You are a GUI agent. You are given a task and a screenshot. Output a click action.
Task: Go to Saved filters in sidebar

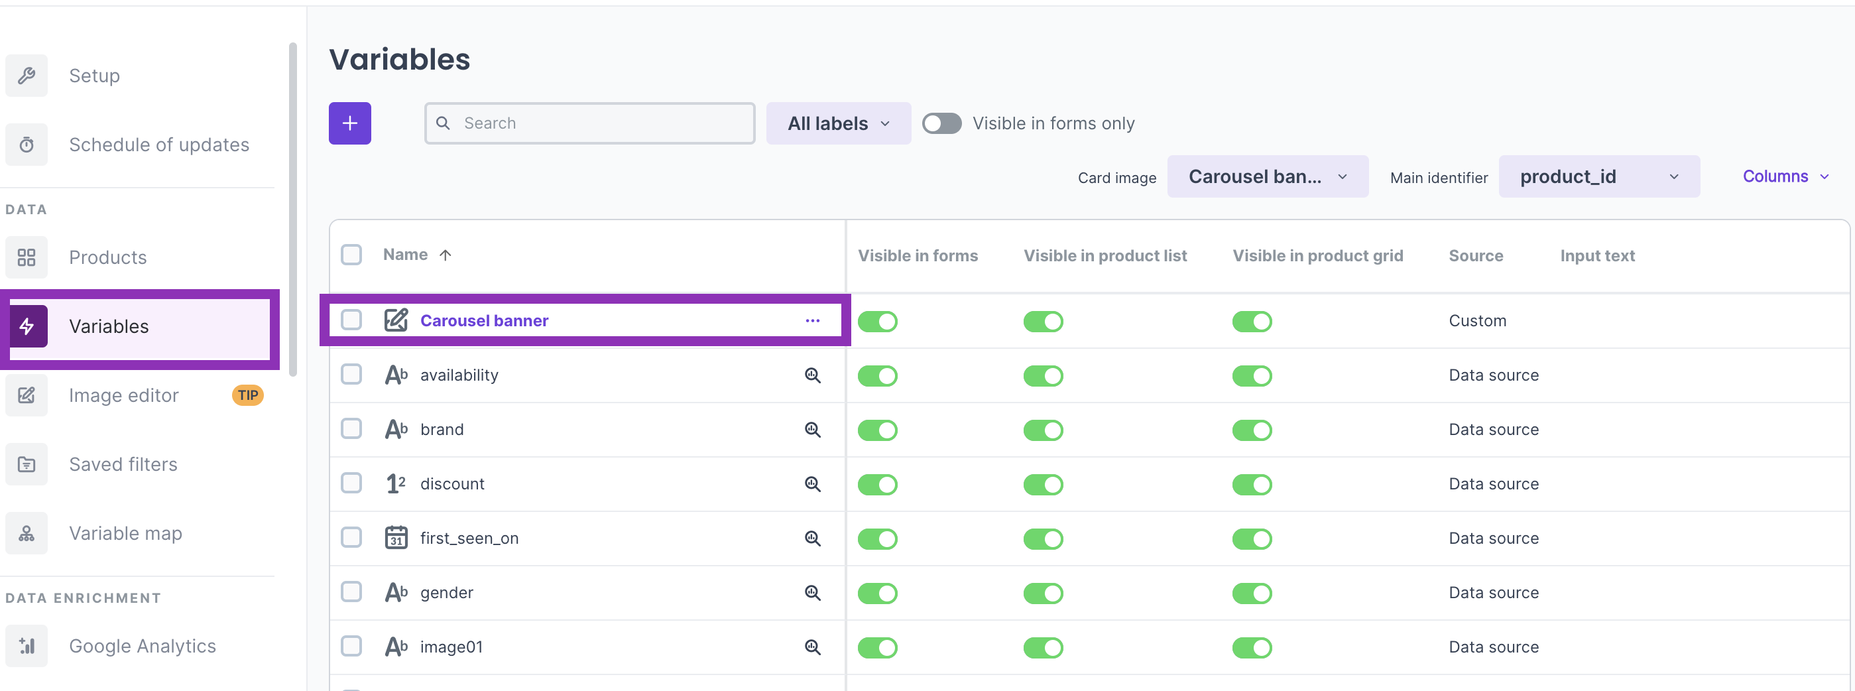[123, 464]
